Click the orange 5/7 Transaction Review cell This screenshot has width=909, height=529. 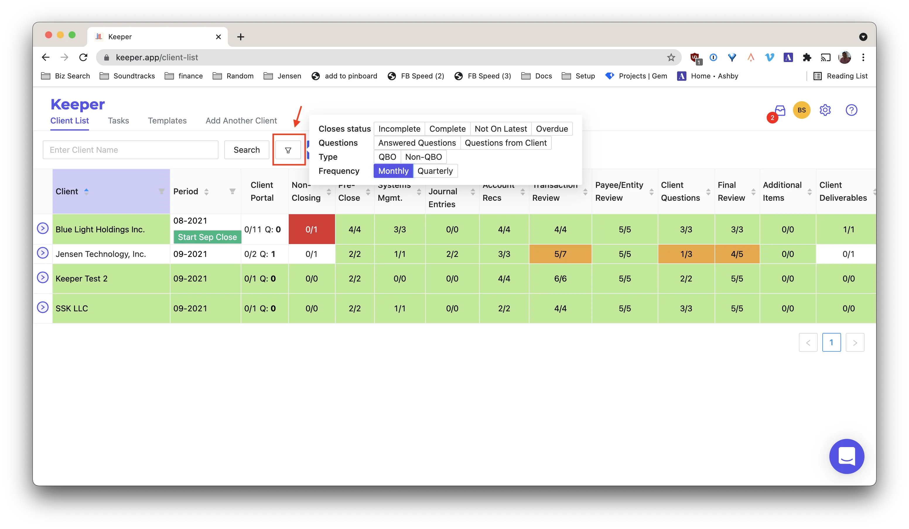pos(560,254)
